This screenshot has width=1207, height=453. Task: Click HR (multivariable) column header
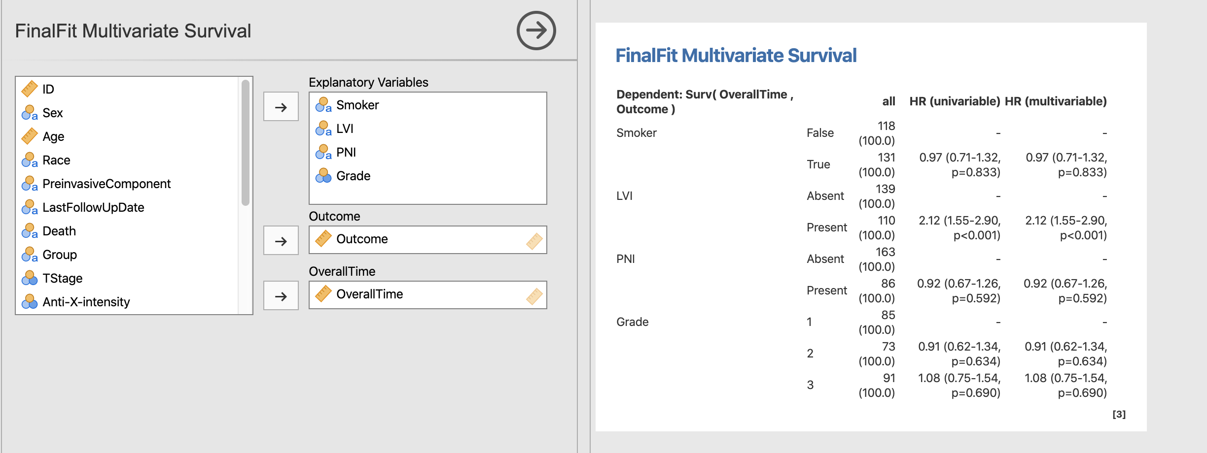coord(1056,101)
